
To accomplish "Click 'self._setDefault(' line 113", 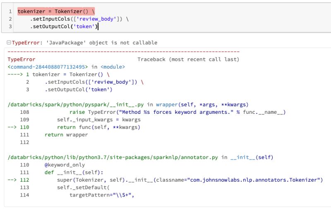I will pos(84,187).
